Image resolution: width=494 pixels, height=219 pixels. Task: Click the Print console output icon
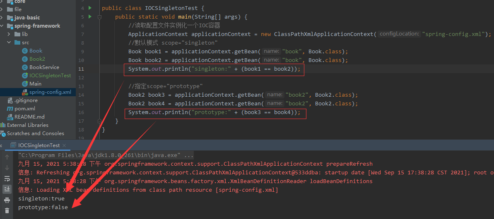pyautogui.click(x=7, y=200)
